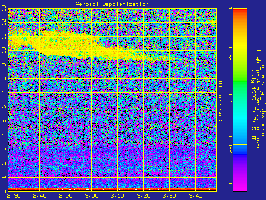Click the 3:40 time axis label
Viewport: 266px width, 200px height.
click(195, 196)
